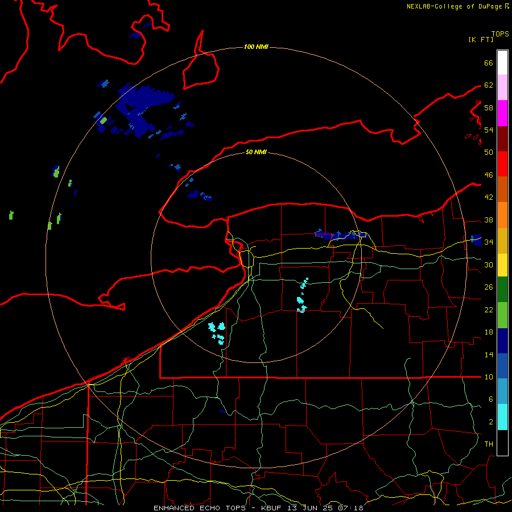This screenshot has width=512, height=512.
Task: Click the white swatch atop the tops legend
Action: click(502, 63)
